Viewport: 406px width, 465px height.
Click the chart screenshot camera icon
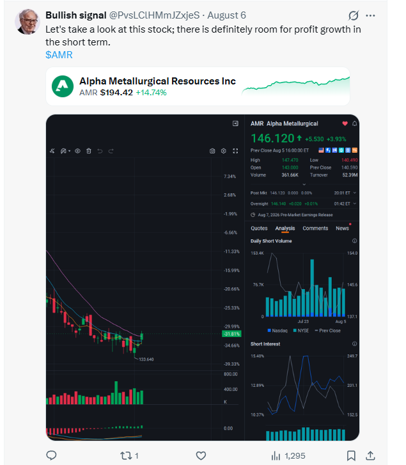tap(212, 151)
